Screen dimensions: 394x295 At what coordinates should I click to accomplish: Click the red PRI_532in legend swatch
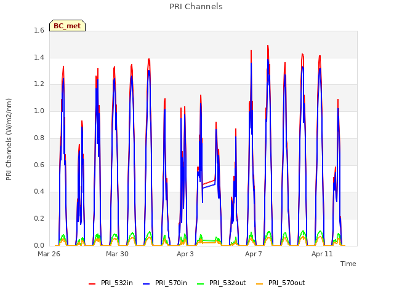(x=92, y=284)
